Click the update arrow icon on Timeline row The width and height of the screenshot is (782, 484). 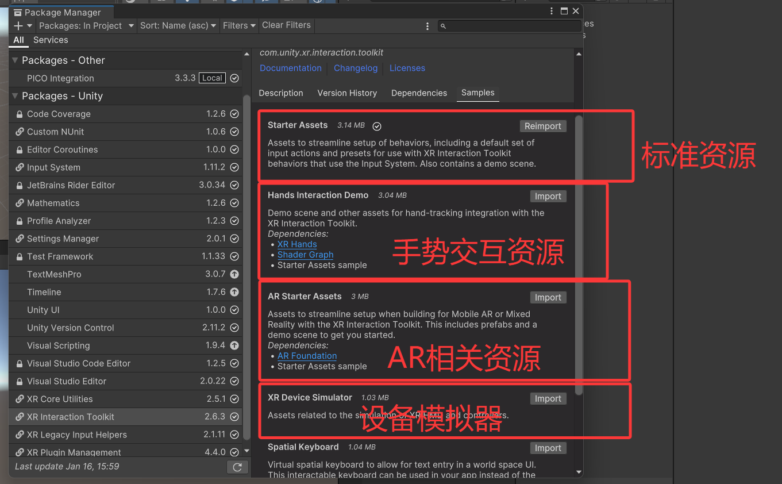click(x=234, y=293)
